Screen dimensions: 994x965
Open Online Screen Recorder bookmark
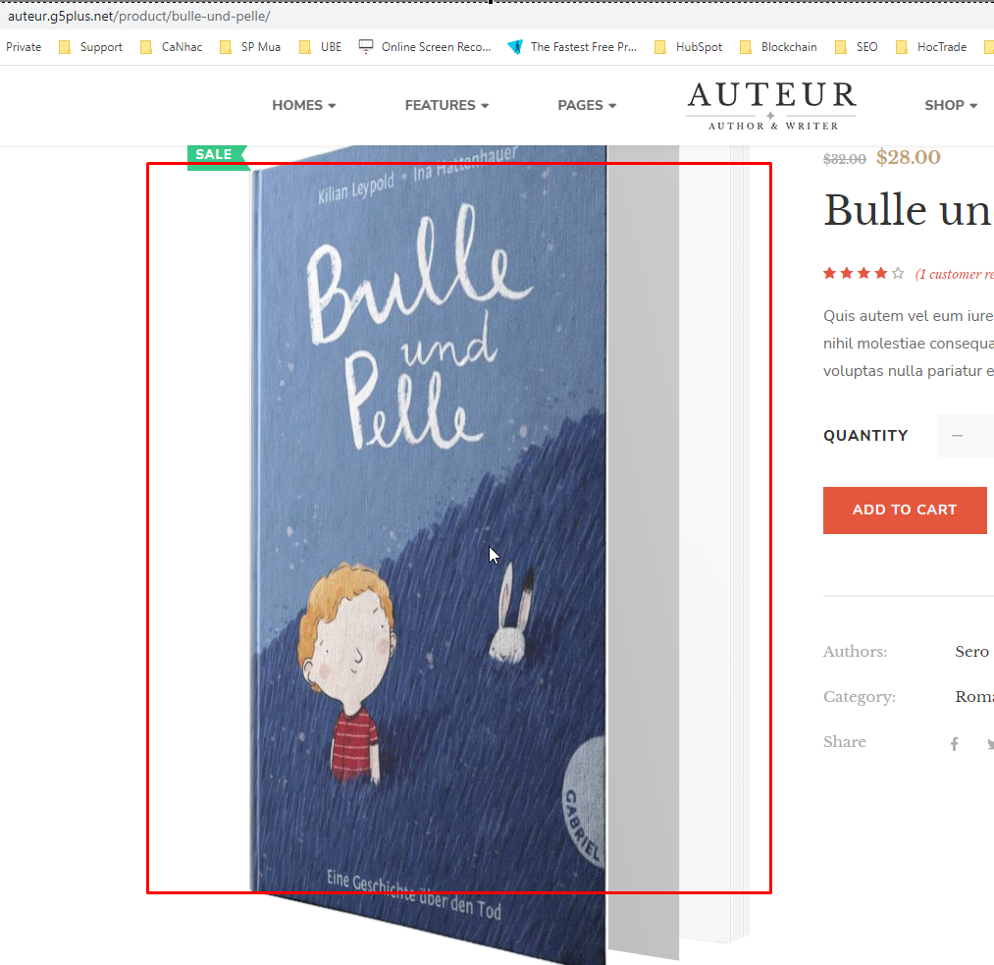pyautogui.click(x=425, y=47)
